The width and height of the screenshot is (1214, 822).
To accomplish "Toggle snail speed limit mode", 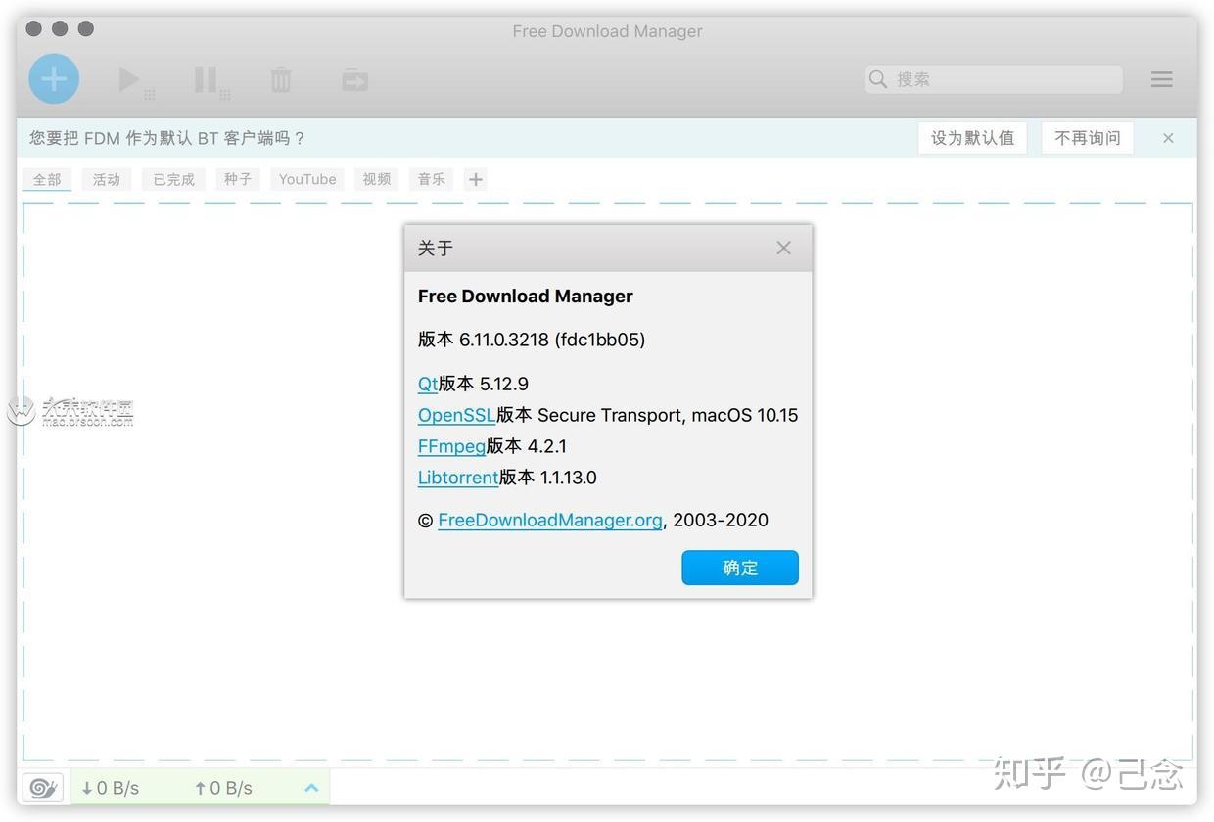I will (x=42, y=787).
